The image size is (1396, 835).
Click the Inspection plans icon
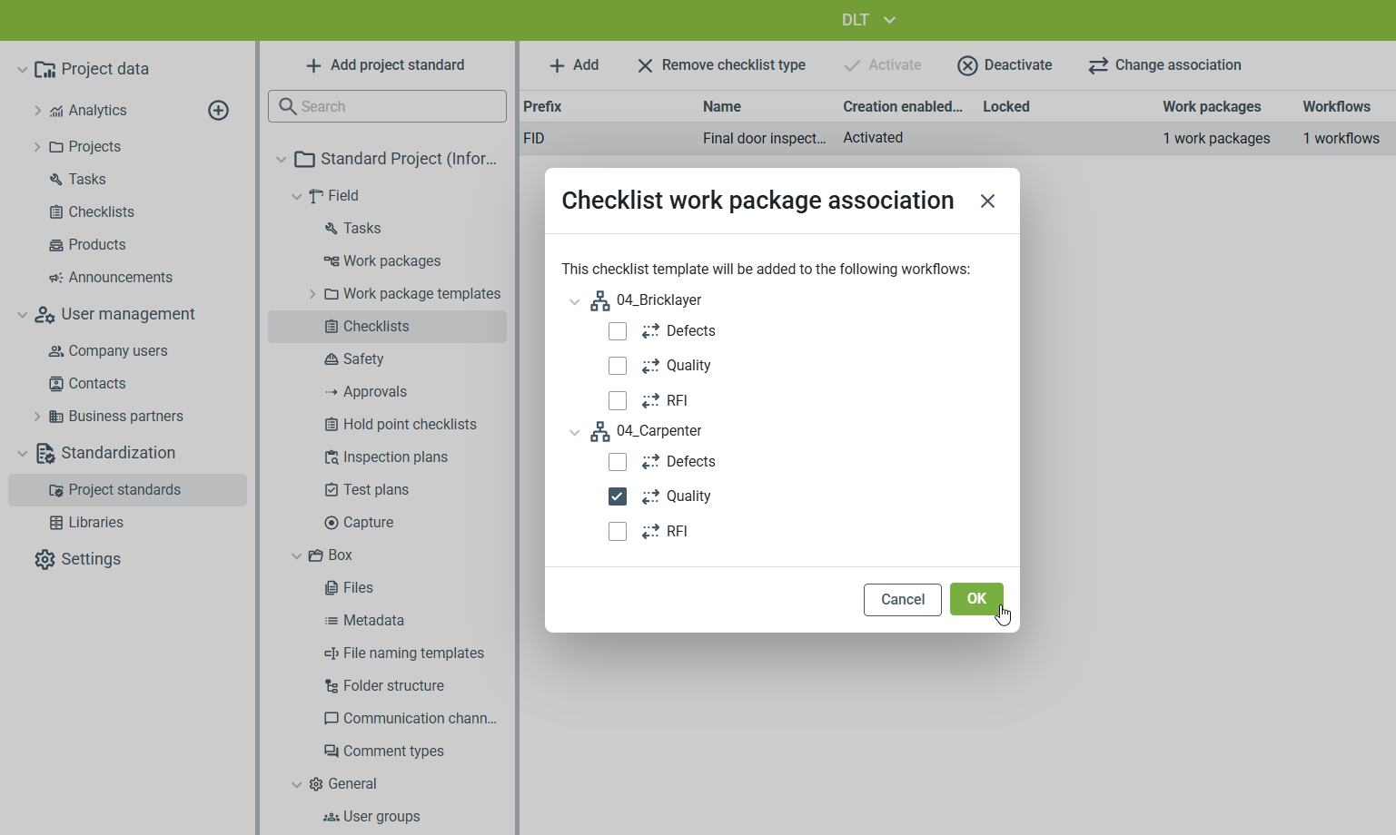pos(332,457)
